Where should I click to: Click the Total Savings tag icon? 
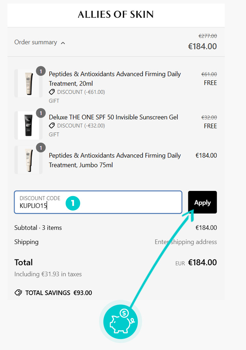tap(18, 293)
